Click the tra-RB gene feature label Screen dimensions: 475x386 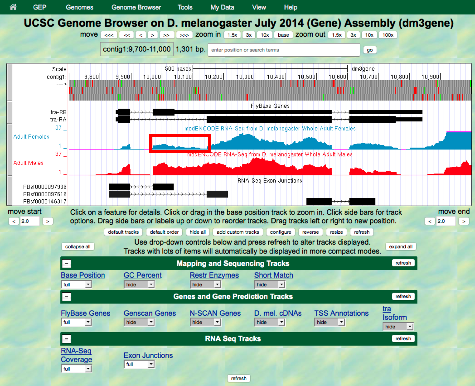pyautogui.click(x=58, y=112)
